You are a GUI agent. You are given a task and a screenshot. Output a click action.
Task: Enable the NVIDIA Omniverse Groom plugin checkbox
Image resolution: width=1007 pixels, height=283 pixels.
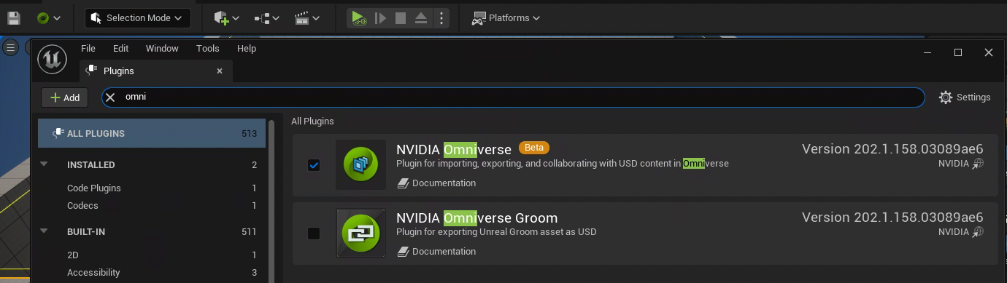coord(314,234)
